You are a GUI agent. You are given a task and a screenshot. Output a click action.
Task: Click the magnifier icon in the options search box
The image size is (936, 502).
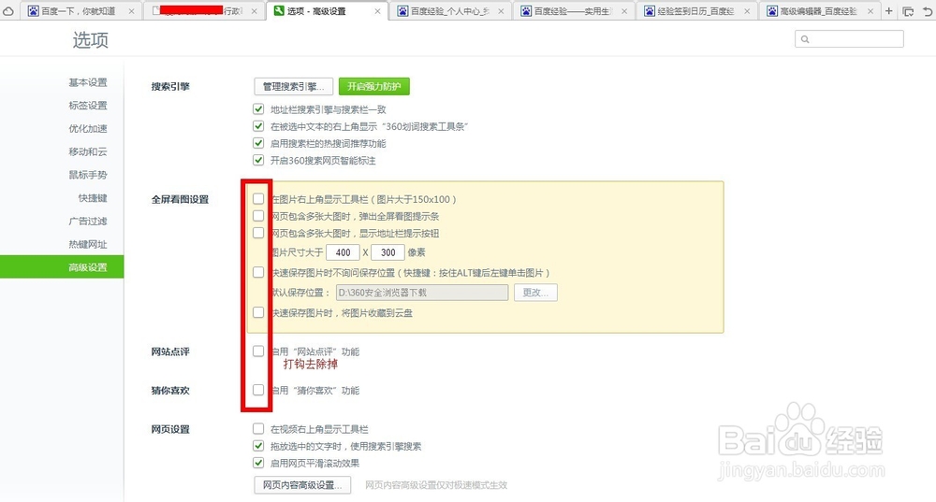click(x=805, y=39)
